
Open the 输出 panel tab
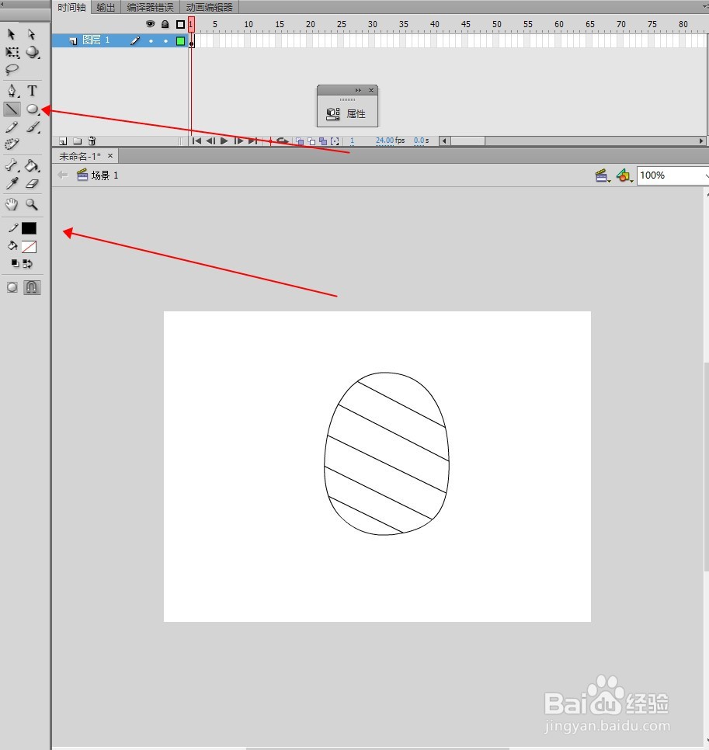pyautogui.click(x=106, y=7)
